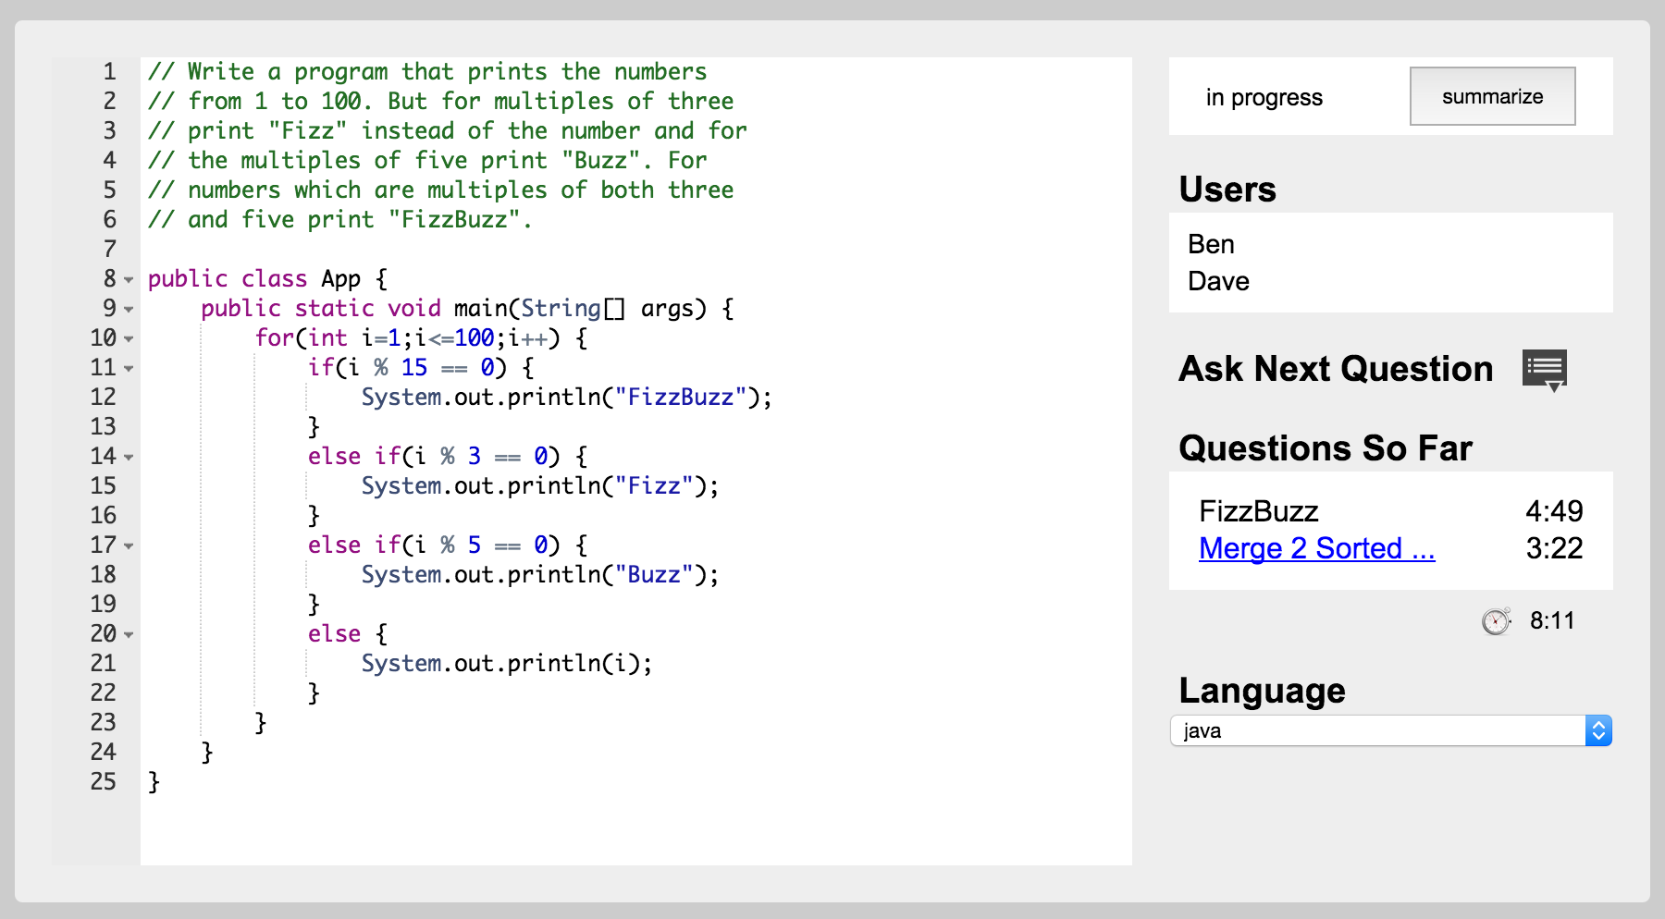Screen dimensions: 1665x919
Task: Click the "in progress" status label
Action: tap(1264, 97)
